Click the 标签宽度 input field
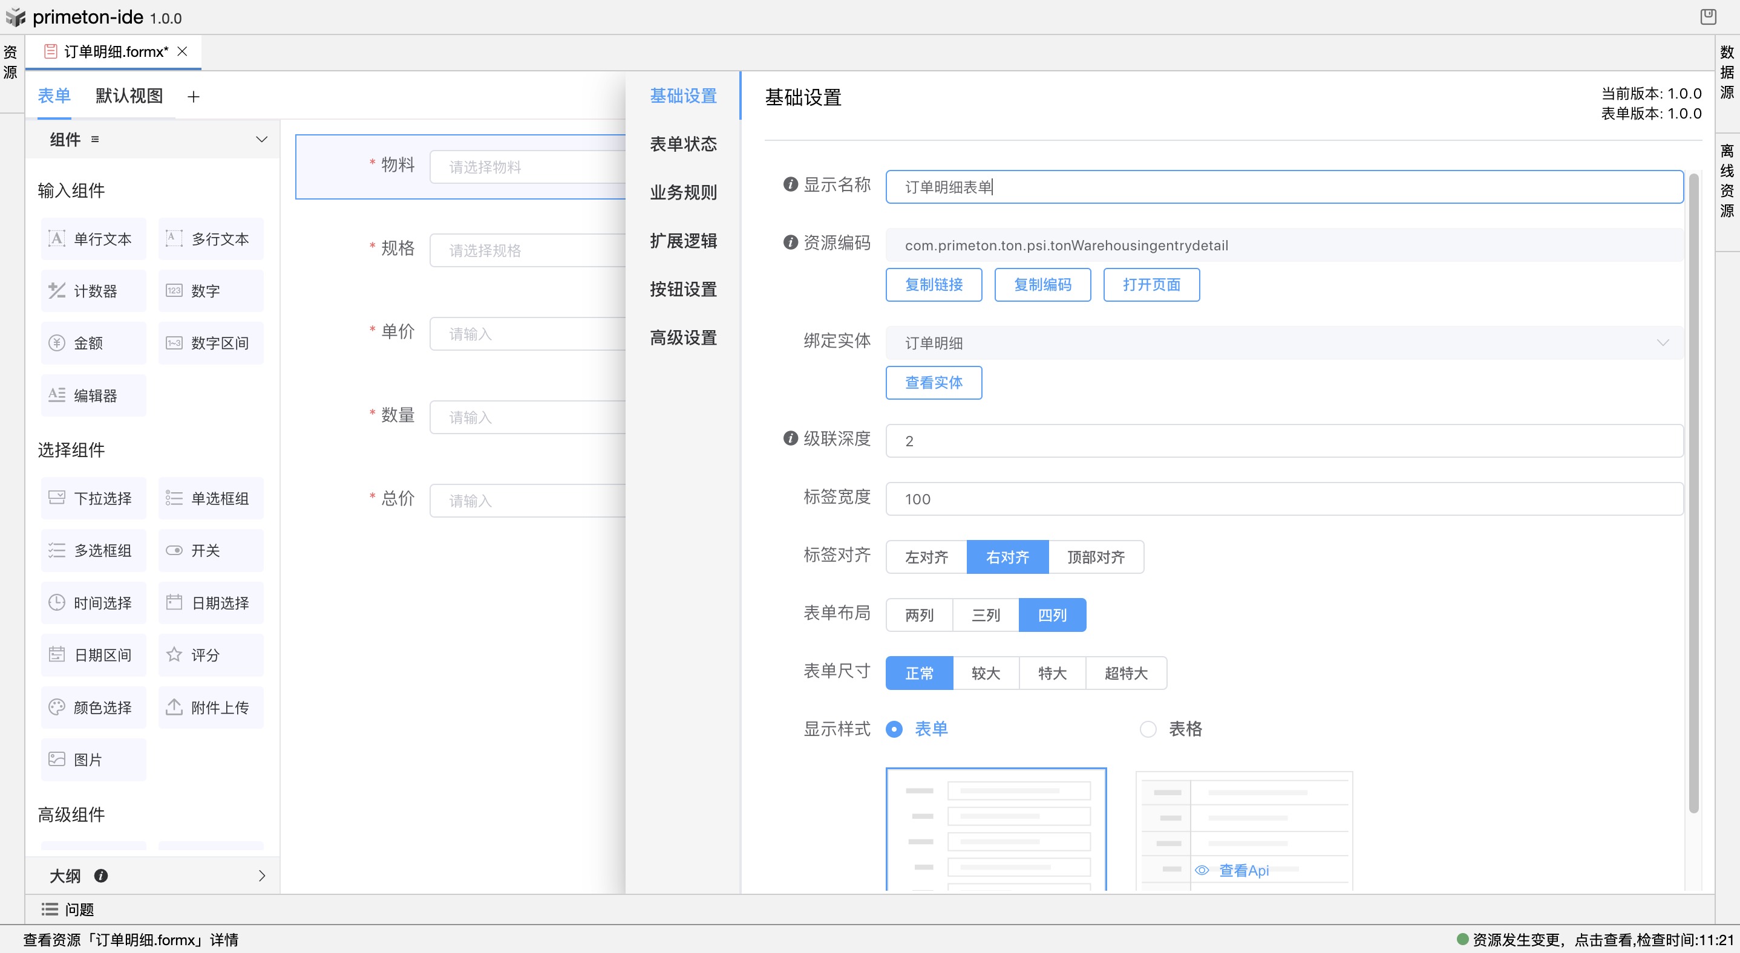This screenshot has width=1740, height=953. 1283,499
